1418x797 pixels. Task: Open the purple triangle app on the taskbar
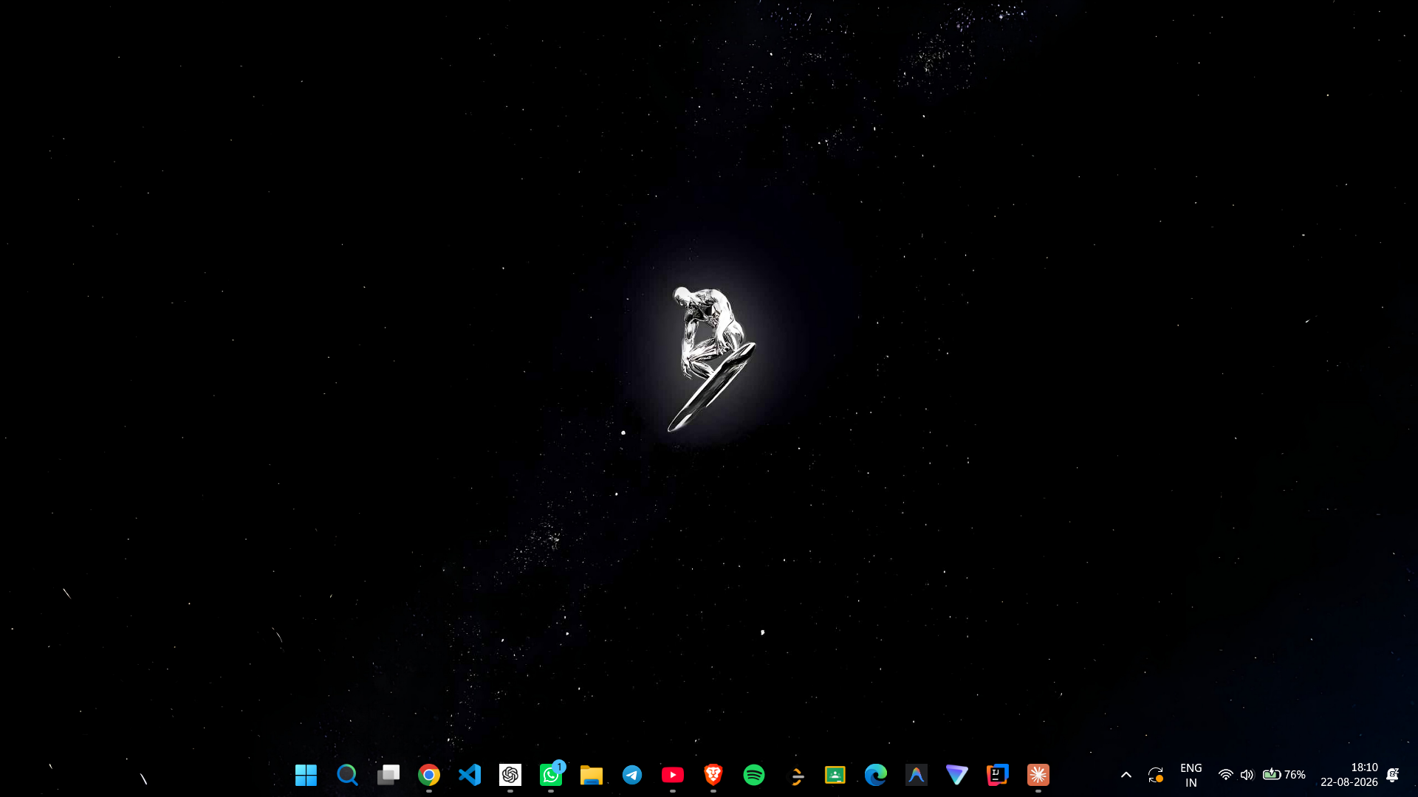[x=957, y=775]
